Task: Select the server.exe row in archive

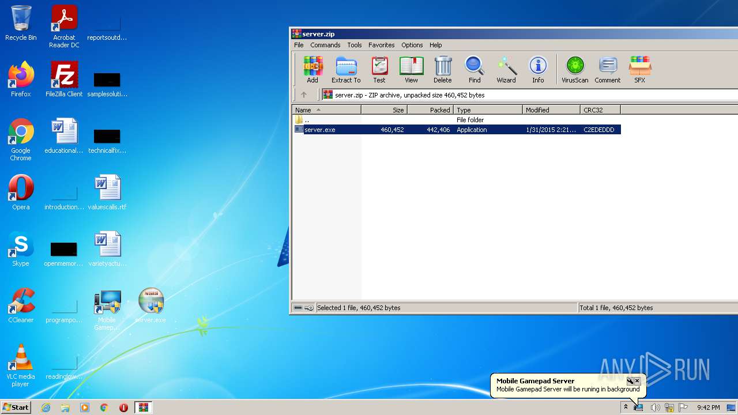Action: tap(457, 130)
